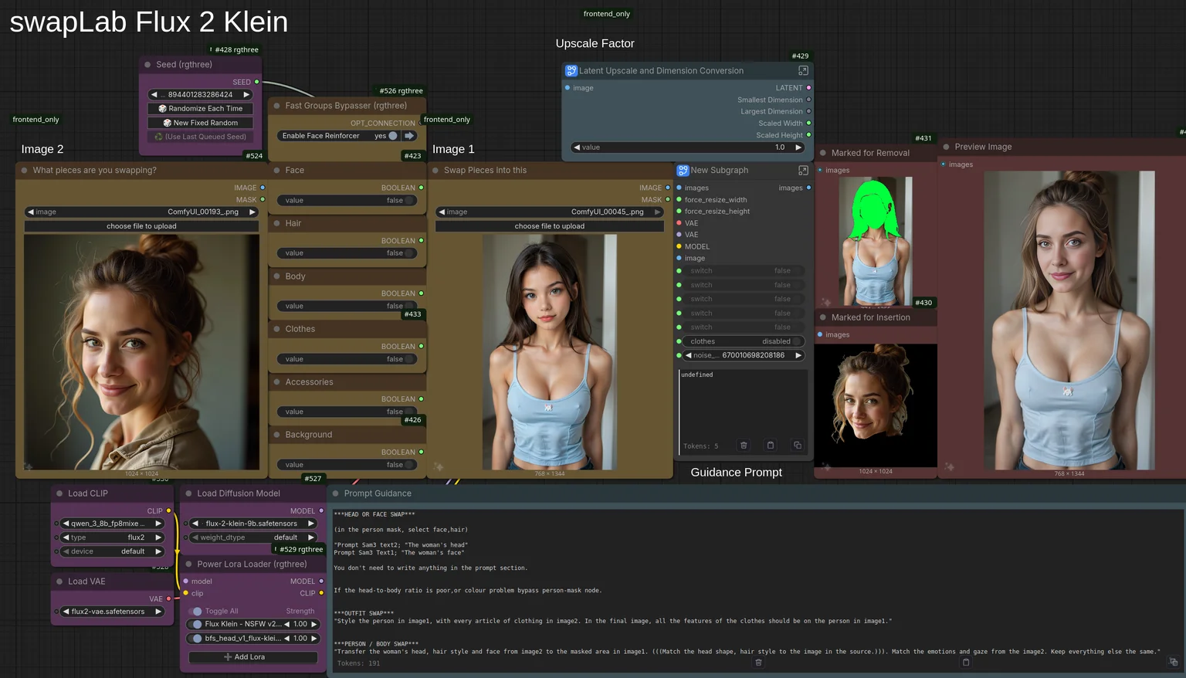Toggle the bfs_head_v1 Lora switch
Viewport: 1186px width, 678px height.
click(x=196, y=639)
